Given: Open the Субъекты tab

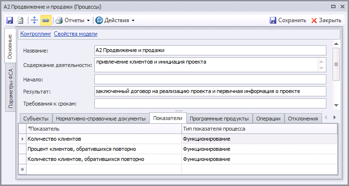Looking at the screenshot, I should (x=36, y=119).
